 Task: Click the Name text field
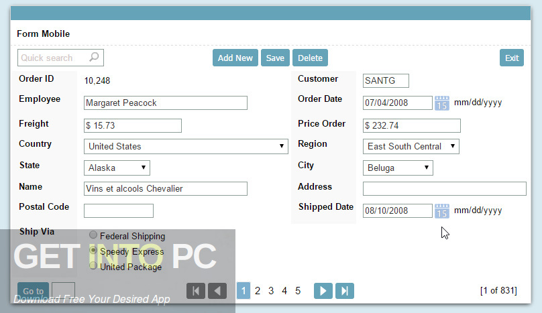pos(166,188)
